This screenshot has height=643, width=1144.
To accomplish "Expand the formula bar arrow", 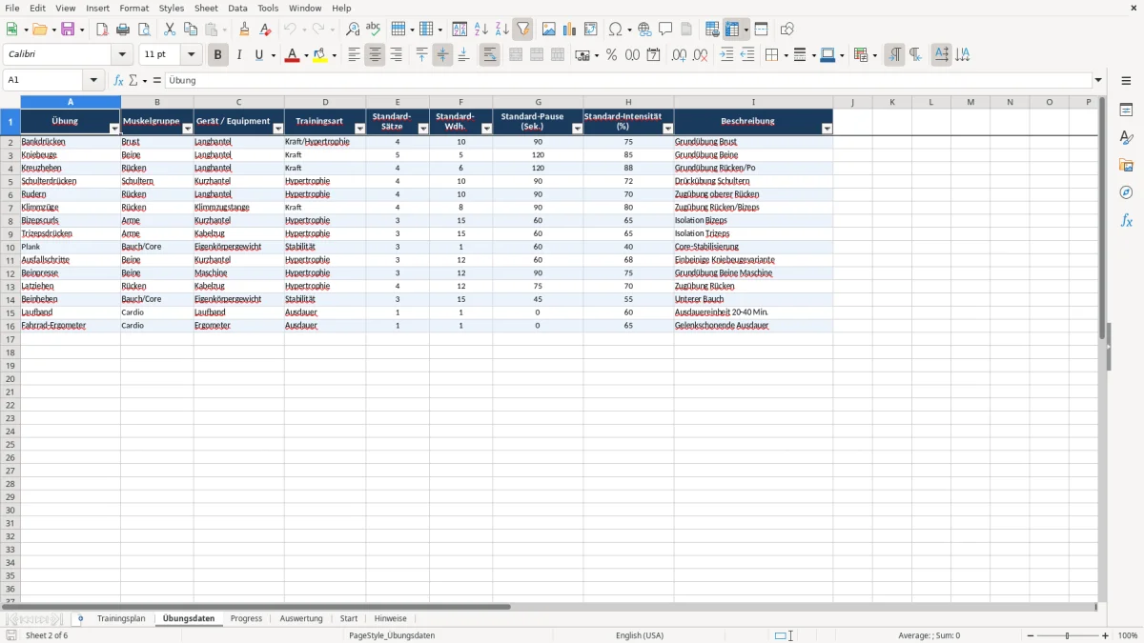I will (1098, 81).
